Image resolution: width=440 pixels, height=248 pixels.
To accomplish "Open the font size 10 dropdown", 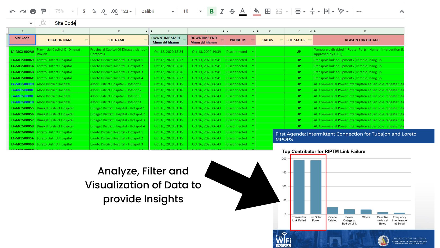I will [192, 11].
